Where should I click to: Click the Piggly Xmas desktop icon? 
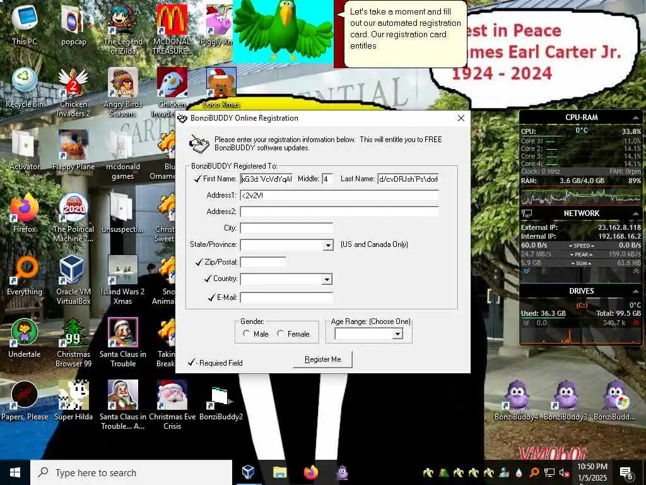(x=218, y=25)
